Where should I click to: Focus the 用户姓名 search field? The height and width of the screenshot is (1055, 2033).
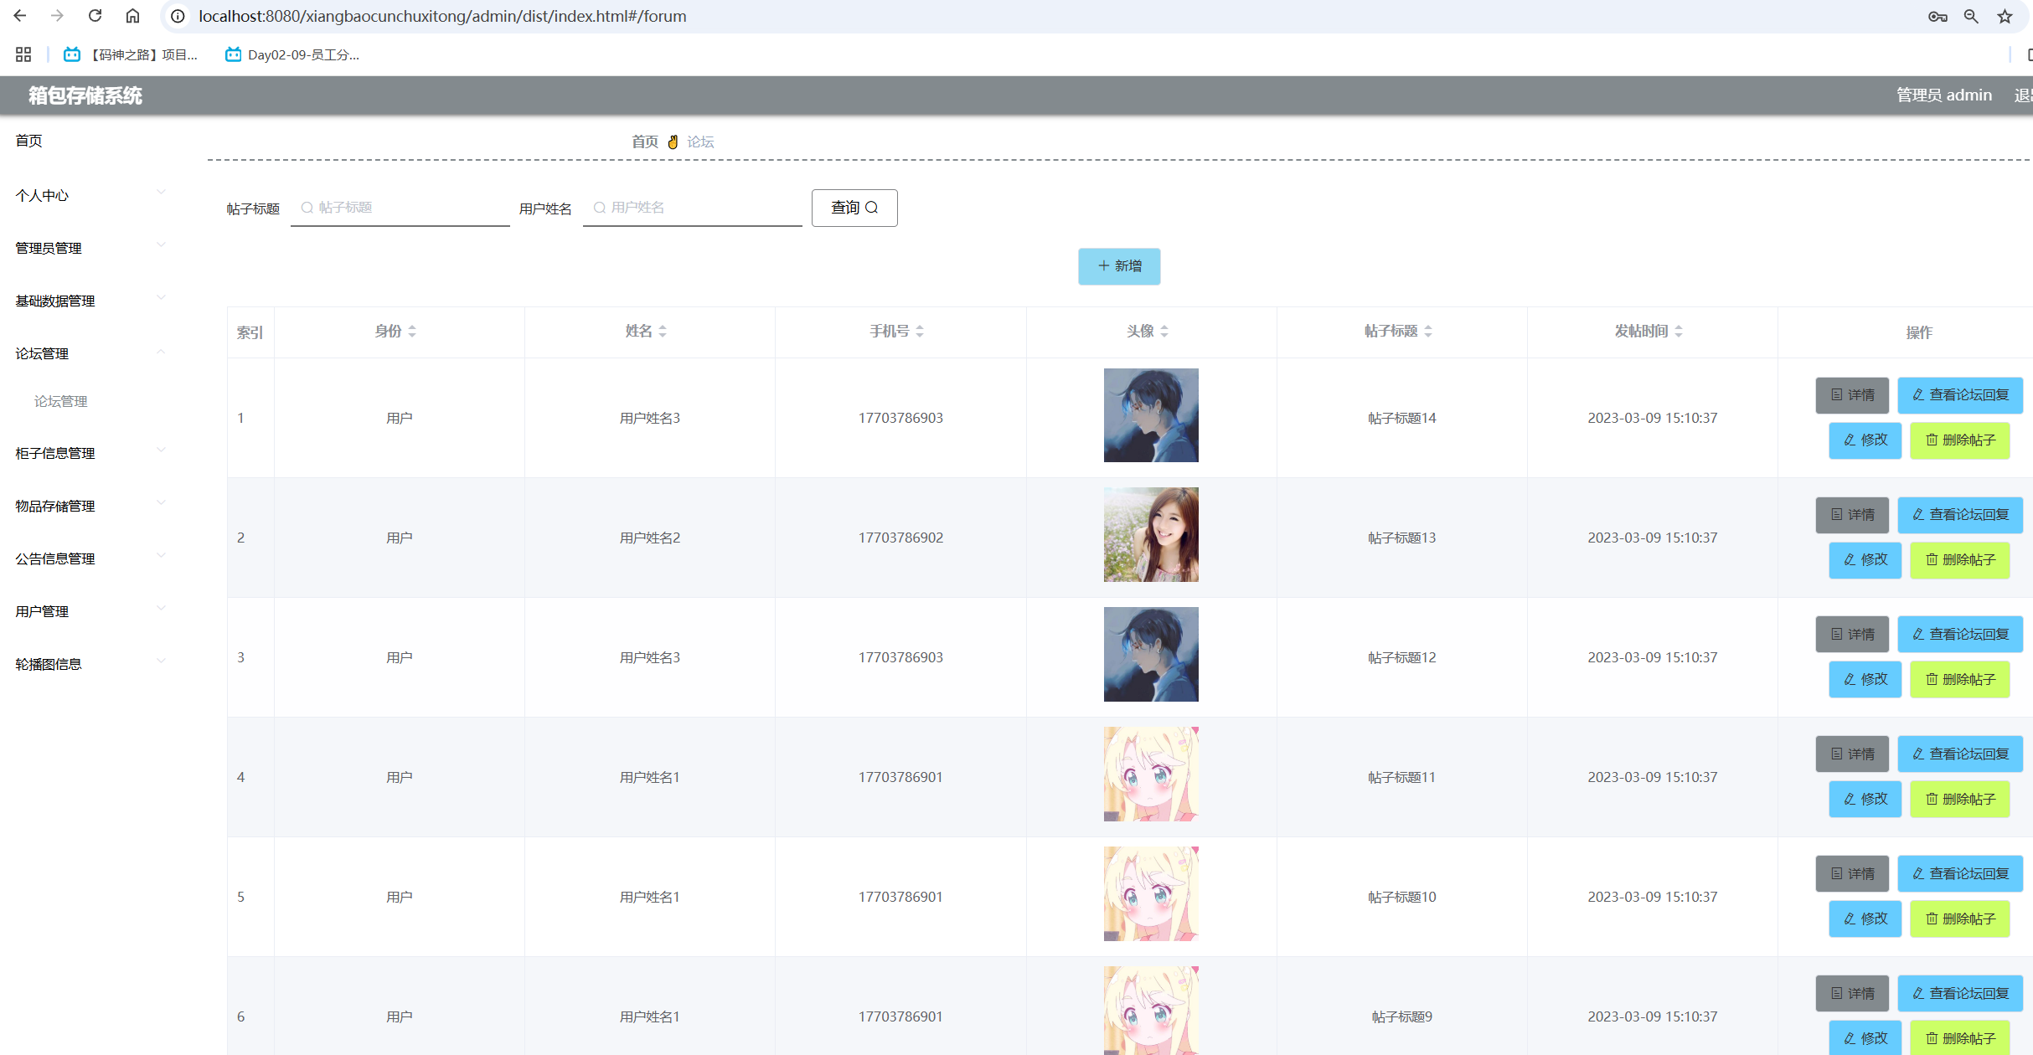(693, 208)
